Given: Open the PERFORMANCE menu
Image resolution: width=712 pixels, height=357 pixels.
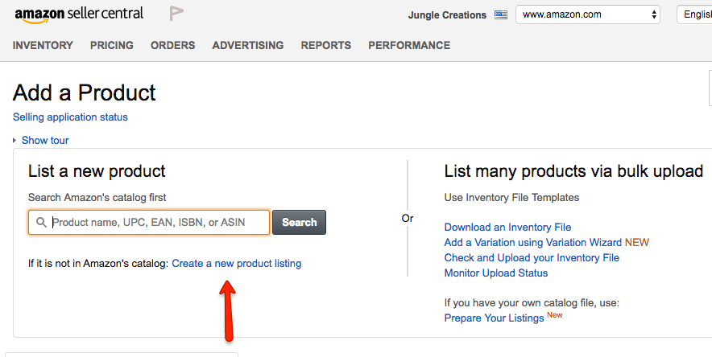Looking at the screenshot, I should 409,45.
